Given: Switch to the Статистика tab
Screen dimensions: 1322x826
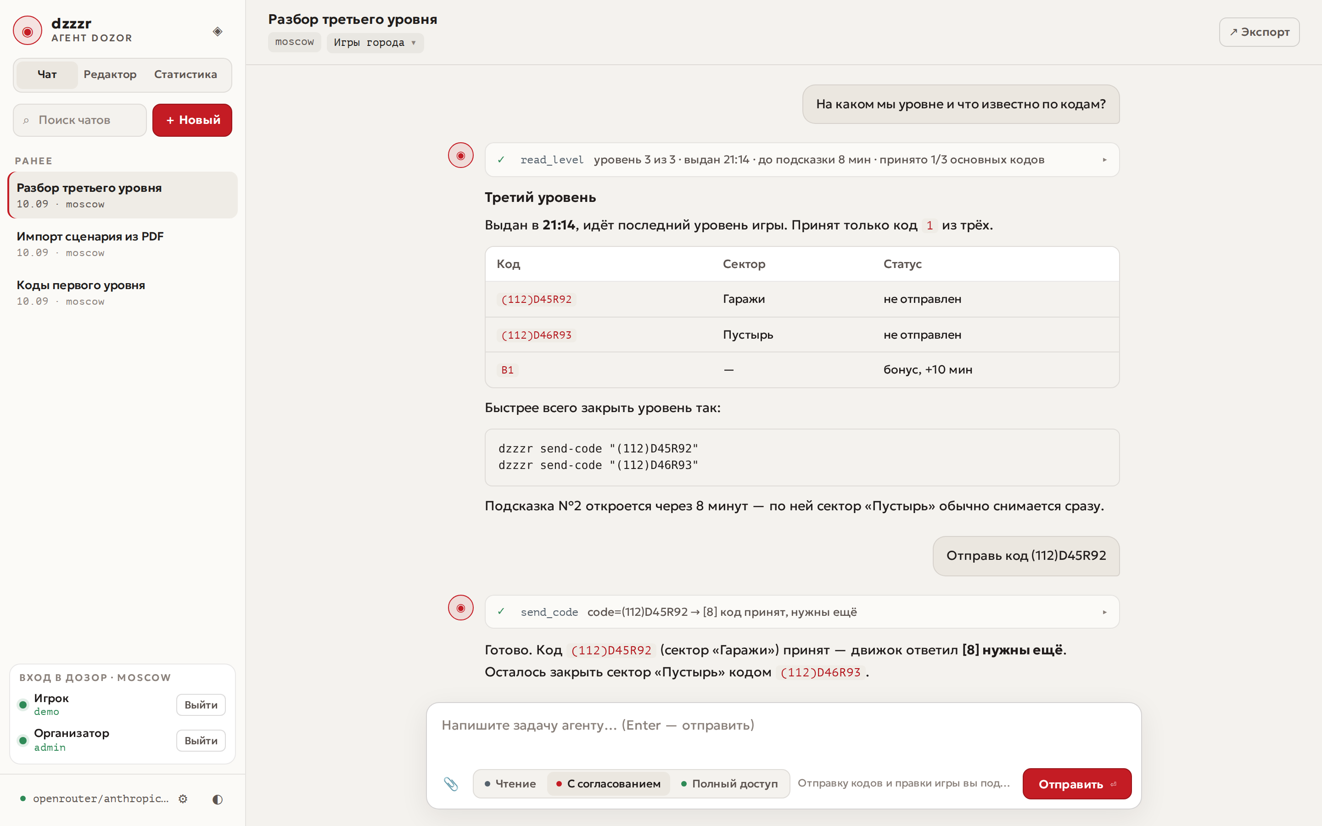Looking at the screenshot, I should point(185,74).
